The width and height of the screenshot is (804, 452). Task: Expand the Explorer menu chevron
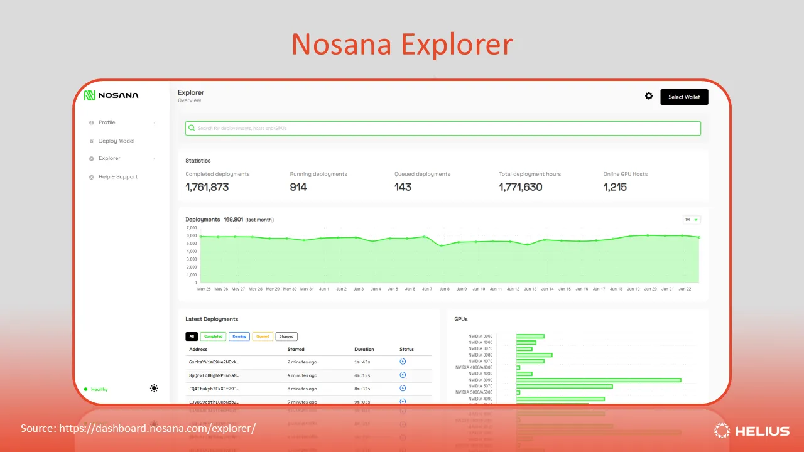155,159
